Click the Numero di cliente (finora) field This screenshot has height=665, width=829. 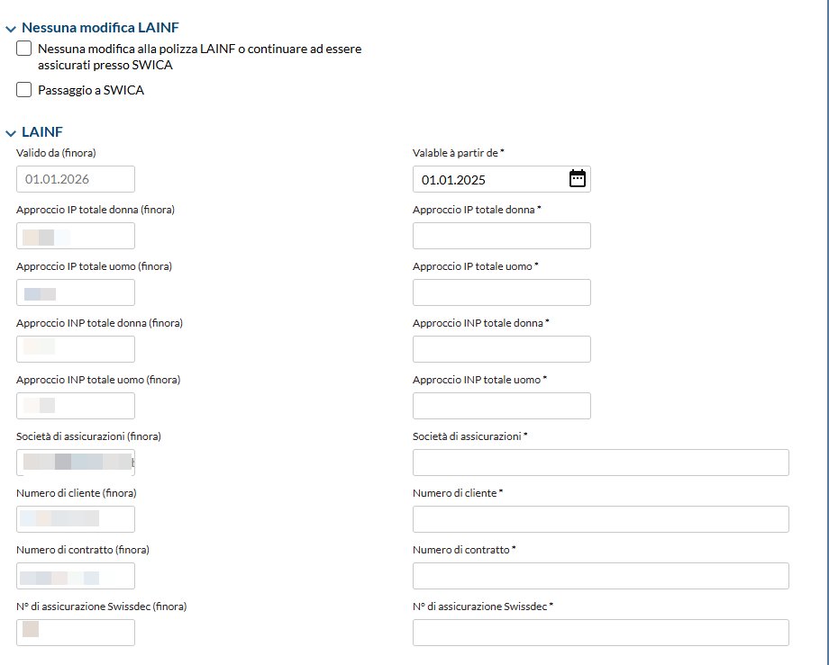(76, 519)
